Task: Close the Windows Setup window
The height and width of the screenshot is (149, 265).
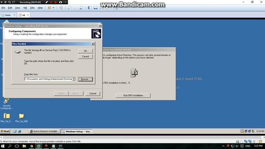Action: tap(100, 26)
